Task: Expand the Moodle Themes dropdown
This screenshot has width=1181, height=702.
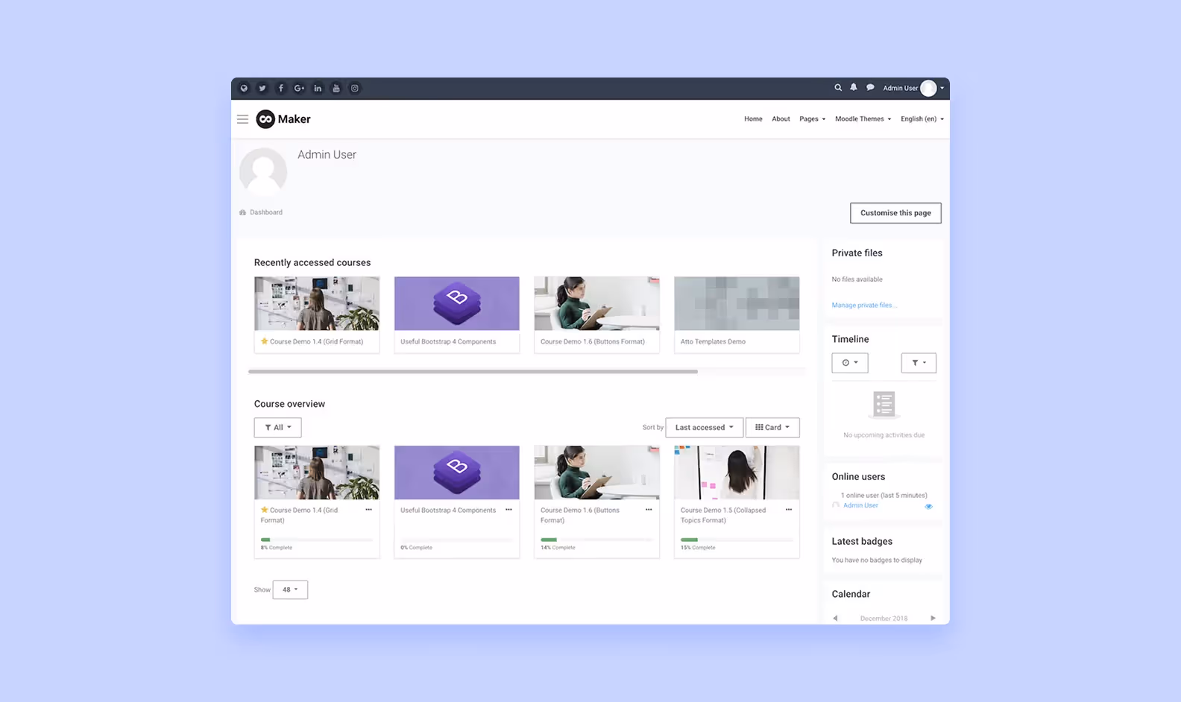Action: point(863,119)
